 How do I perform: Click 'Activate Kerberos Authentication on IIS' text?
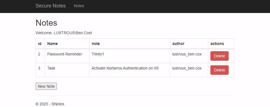click(125, 68)
